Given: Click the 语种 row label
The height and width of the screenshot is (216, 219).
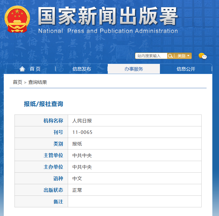Looking at the screenshot, I should click(x=58, y=178).
